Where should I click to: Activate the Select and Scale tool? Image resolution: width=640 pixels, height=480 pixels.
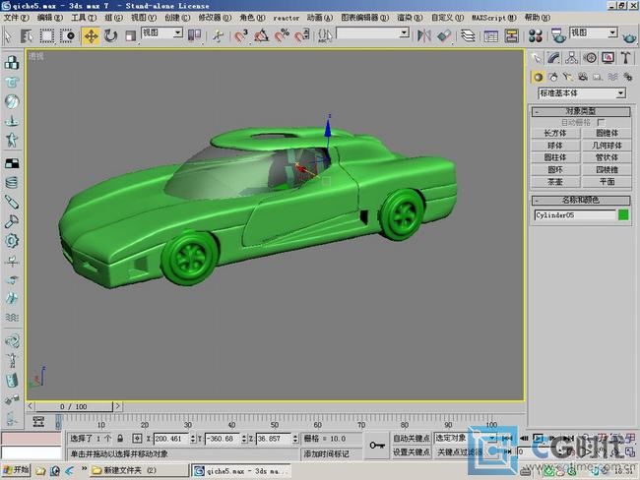coord(130,35)
